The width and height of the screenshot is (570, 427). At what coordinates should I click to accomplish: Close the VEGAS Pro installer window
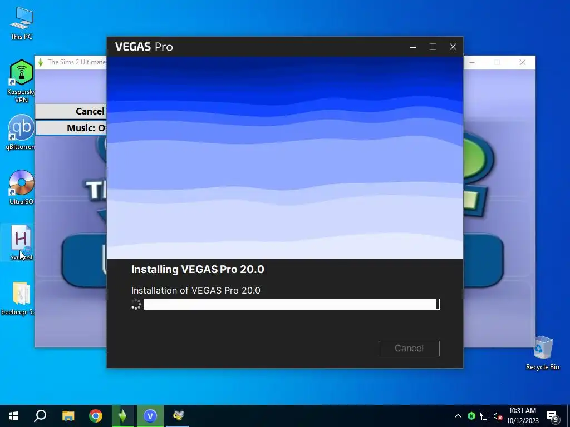(453, 47)
